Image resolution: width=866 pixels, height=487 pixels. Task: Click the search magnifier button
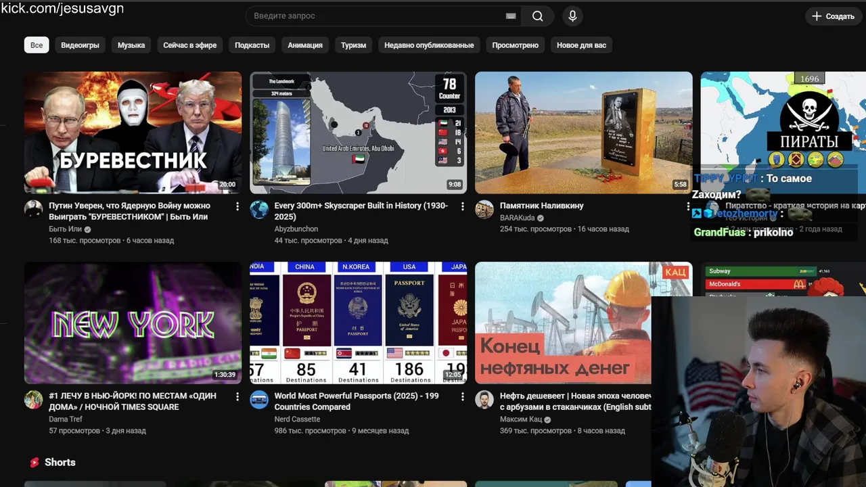[x=538, y=16]
